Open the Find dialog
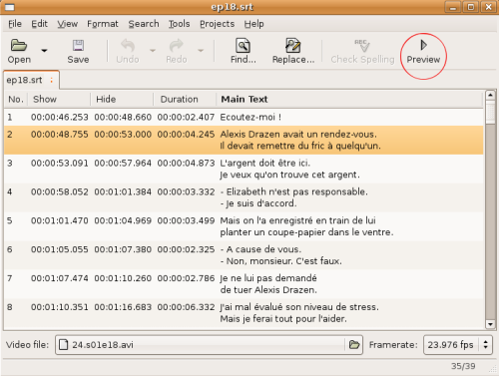 (244, 51)
